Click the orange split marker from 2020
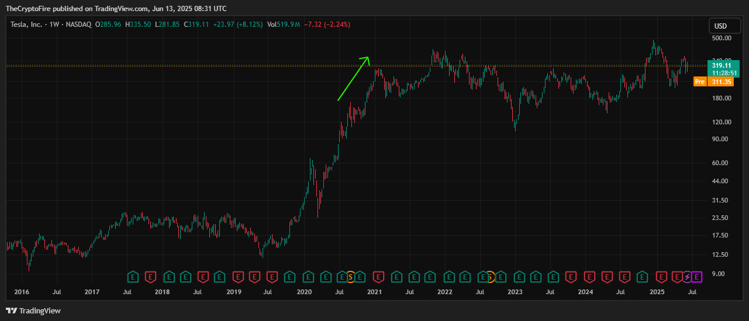The width and height of the screenshot is (749, 321). (x=351, y=277)
